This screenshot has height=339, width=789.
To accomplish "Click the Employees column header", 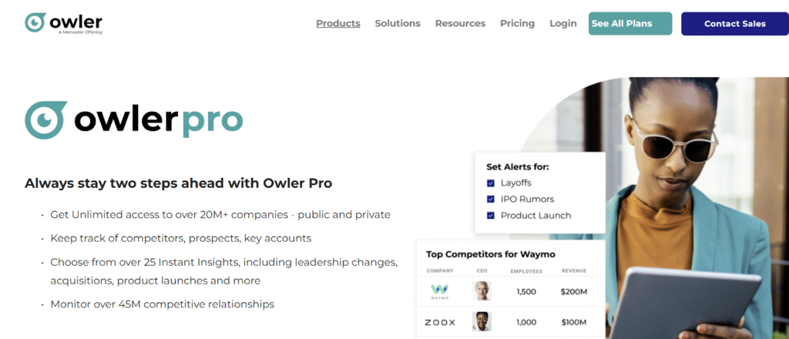I will (526, 271).
